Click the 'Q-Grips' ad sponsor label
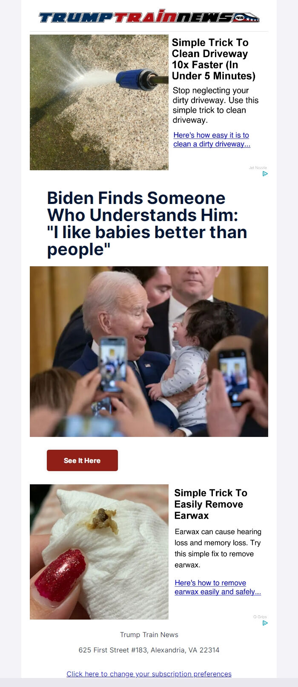 point(260,617)
